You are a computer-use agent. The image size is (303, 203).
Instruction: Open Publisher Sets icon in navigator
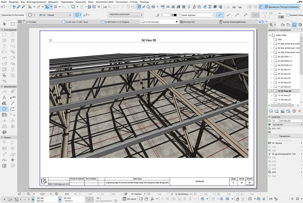click(x=300, y=25)
